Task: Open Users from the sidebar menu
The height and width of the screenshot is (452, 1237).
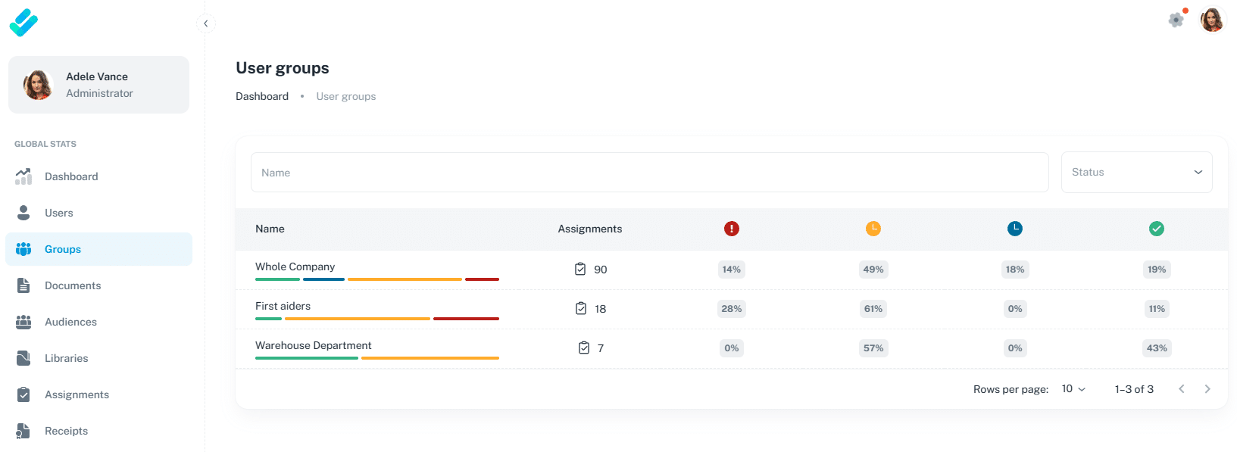Action: pyautogui.click(x=98, y=213)
